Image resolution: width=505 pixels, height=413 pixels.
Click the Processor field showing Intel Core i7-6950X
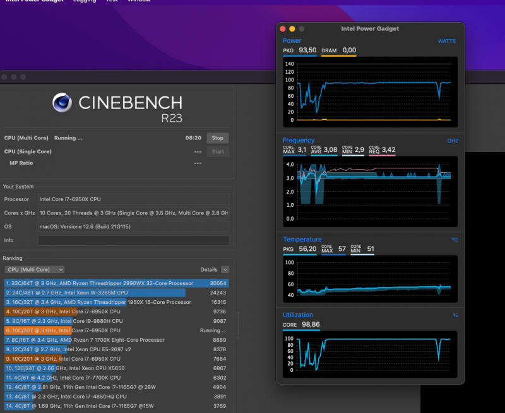point(133,199)
